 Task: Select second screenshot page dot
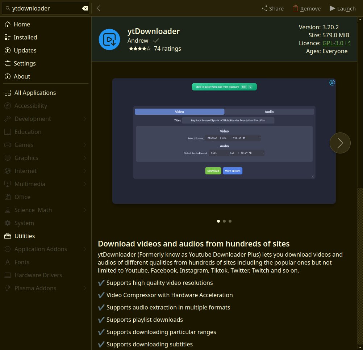tap(224, 221)
